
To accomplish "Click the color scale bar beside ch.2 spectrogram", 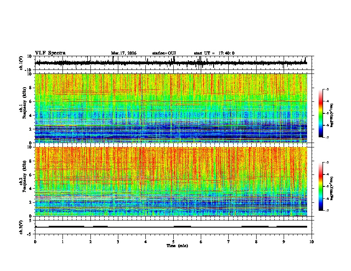I will (321, 186).
